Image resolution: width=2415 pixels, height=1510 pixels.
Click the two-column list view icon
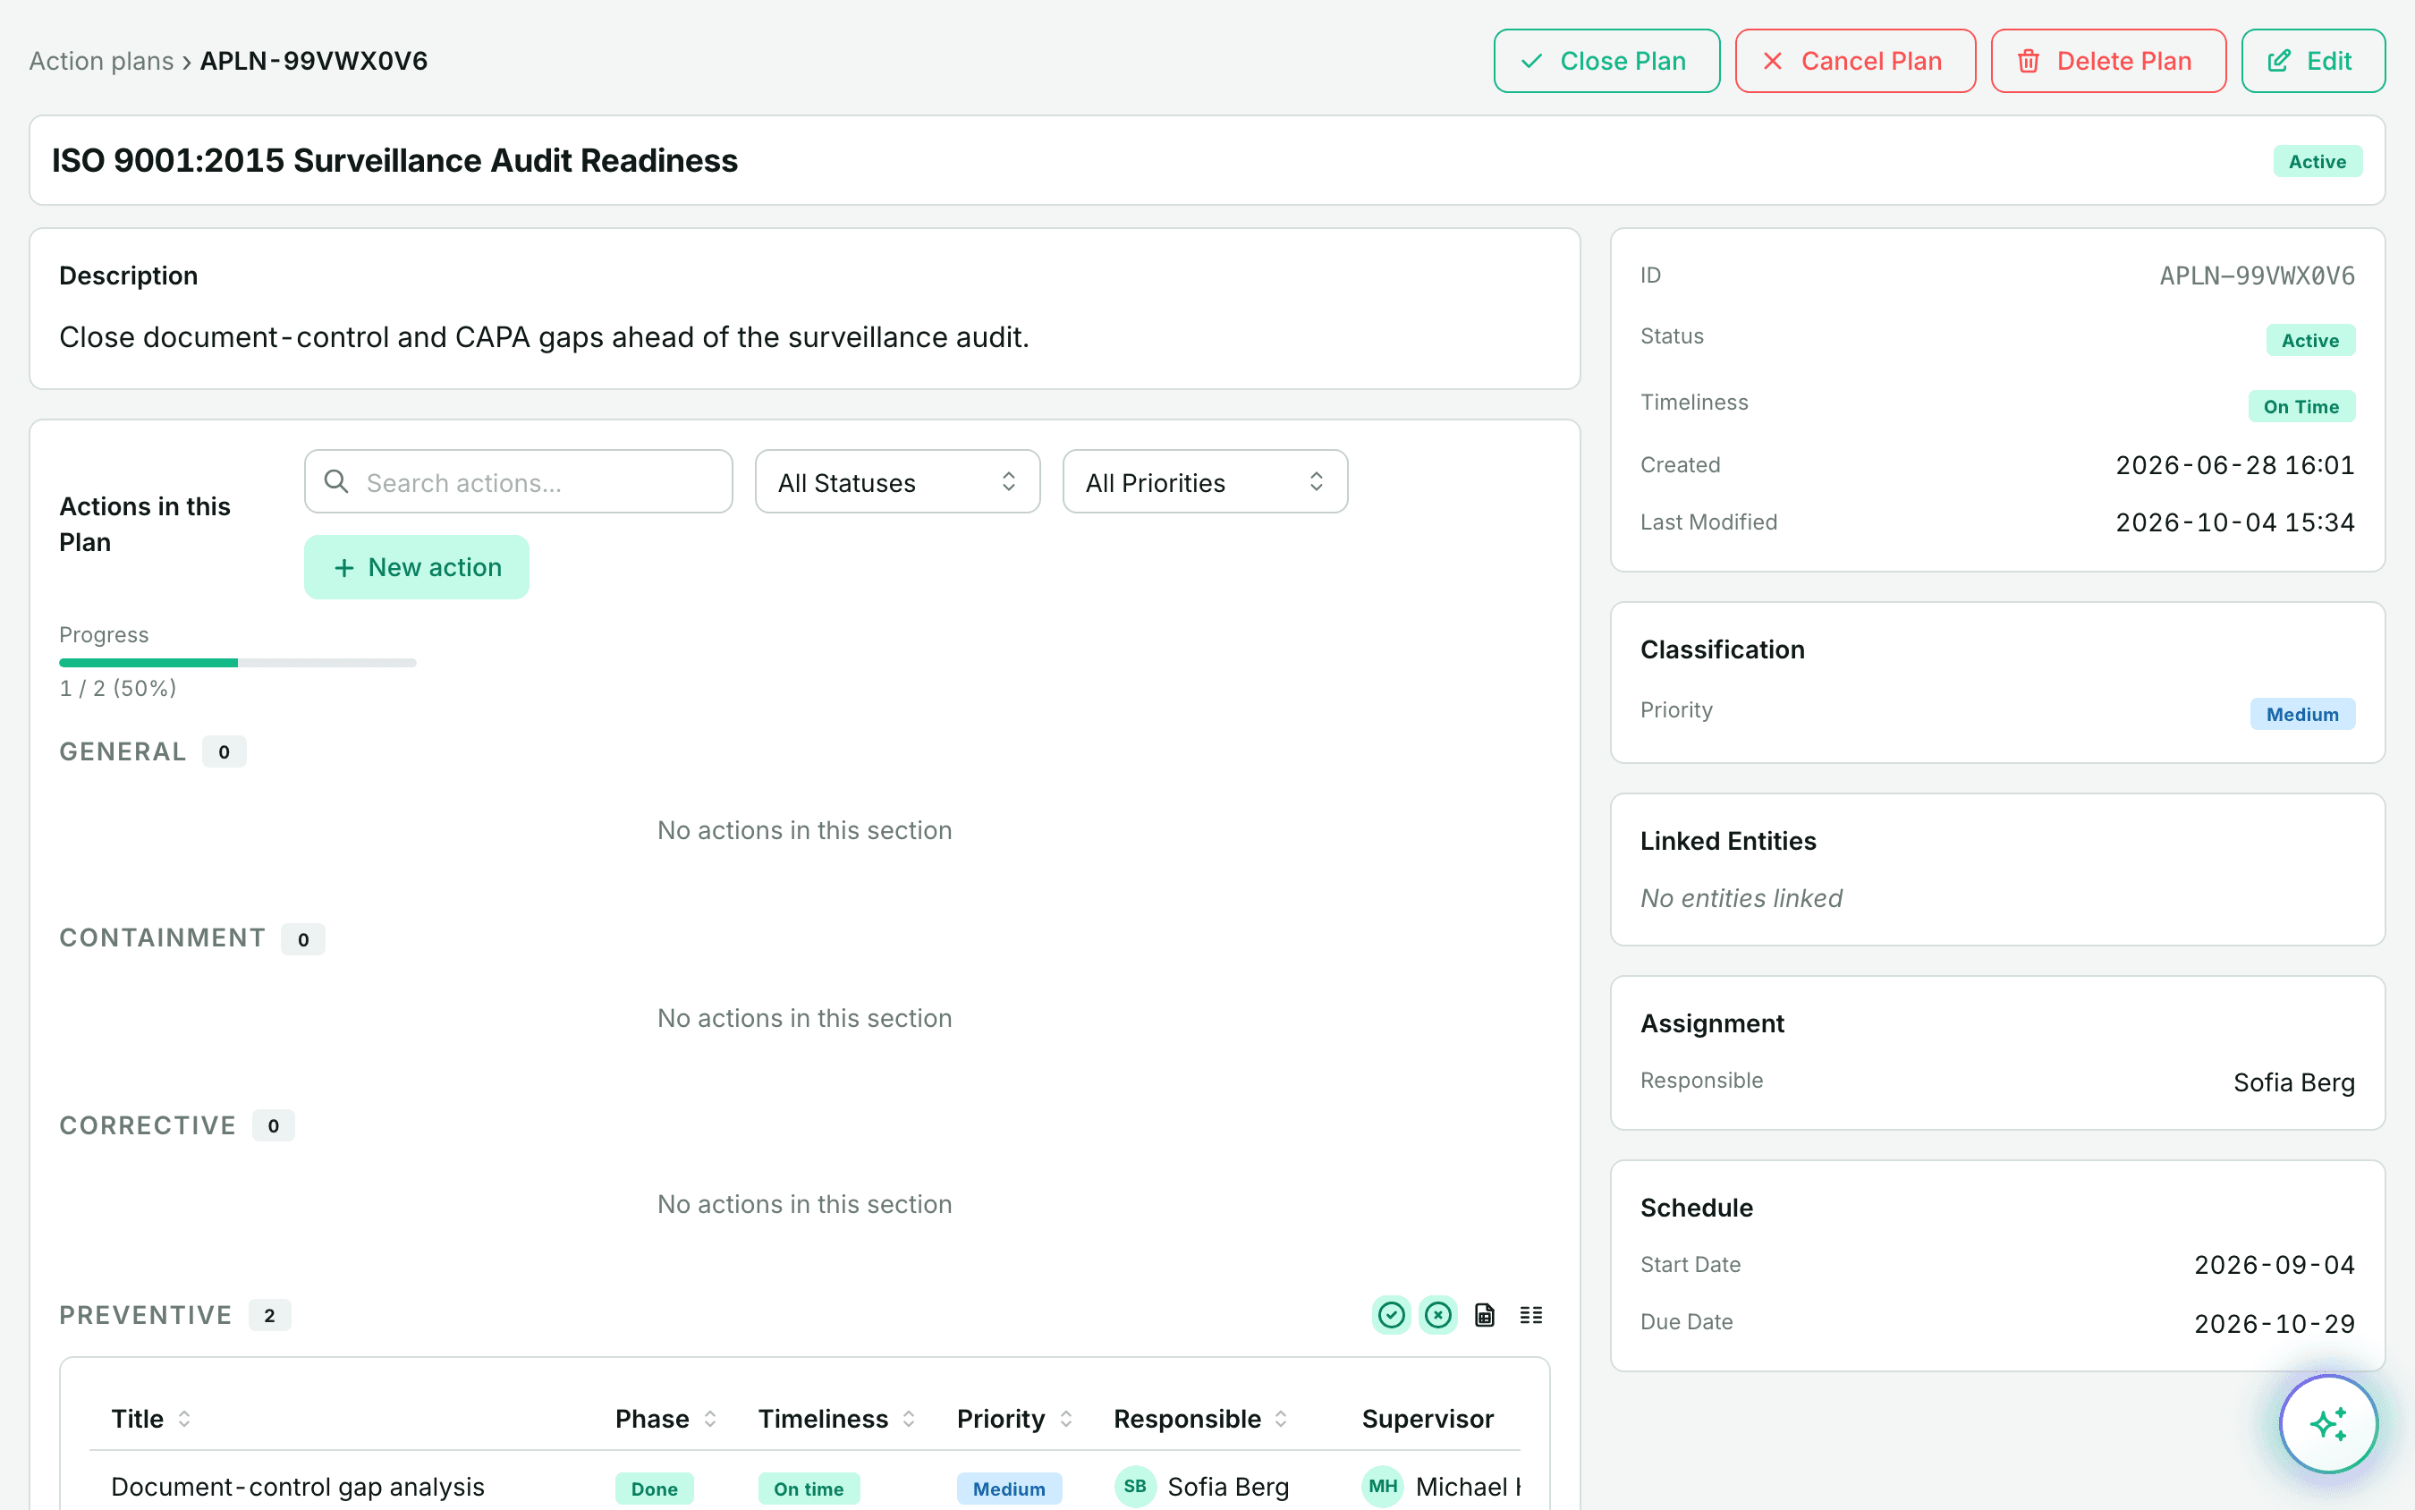click(x=1530, y=1315)
